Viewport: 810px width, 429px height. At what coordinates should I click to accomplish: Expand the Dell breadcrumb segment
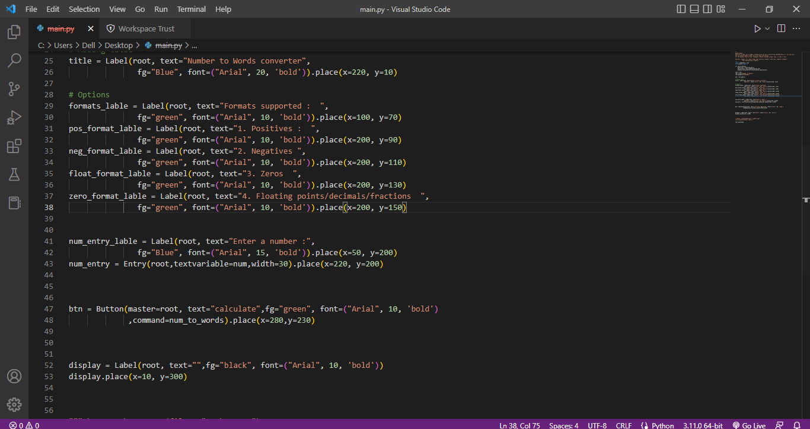(88, 45)
